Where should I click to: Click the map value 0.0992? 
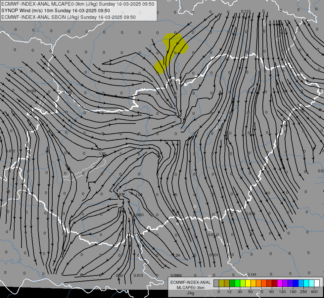tap(176, 275)
